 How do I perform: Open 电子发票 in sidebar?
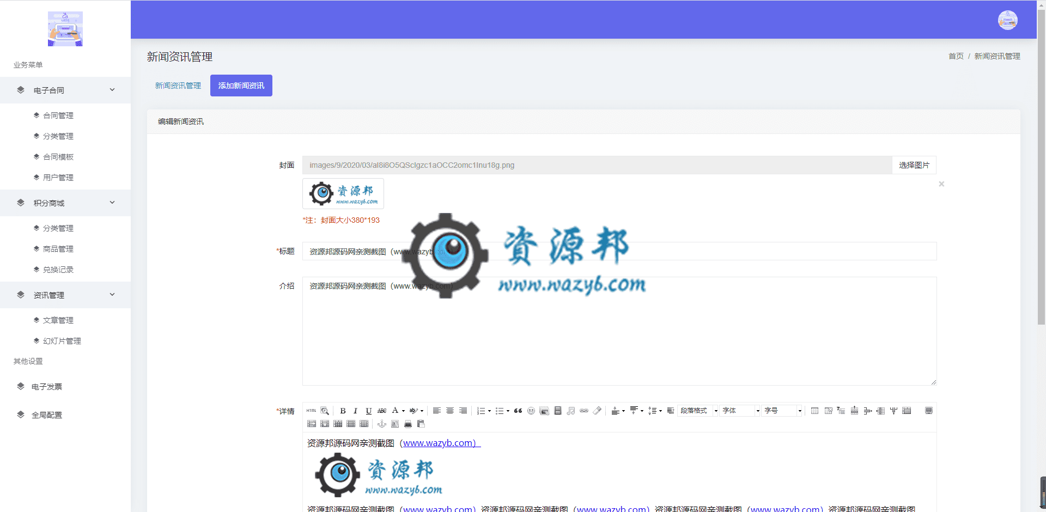coord(46,387)
